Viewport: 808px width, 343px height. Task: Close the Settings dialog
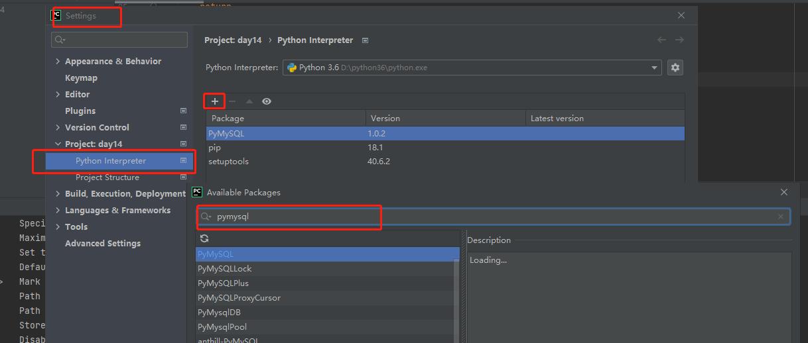coord(681,15)
